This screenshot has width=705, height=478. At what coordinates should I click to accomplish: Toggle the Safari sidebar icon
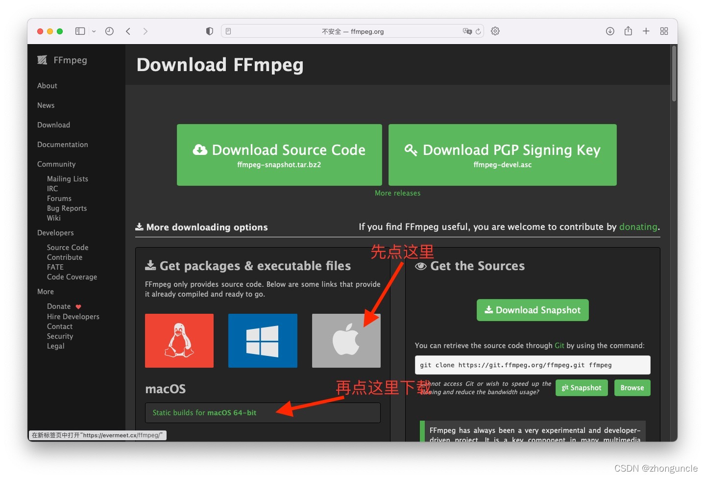coord(80,31)
